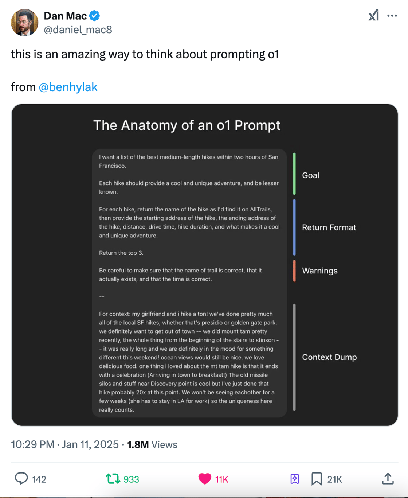Click the 142 replies count

tap(39, 479)
